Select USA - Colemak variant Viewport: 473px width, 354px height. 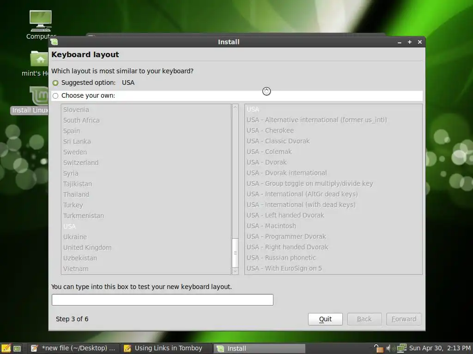334,152
